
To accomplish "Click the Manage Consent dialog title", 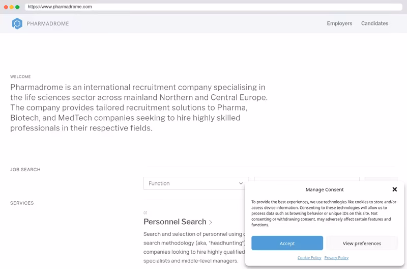I will pos(325,190).
